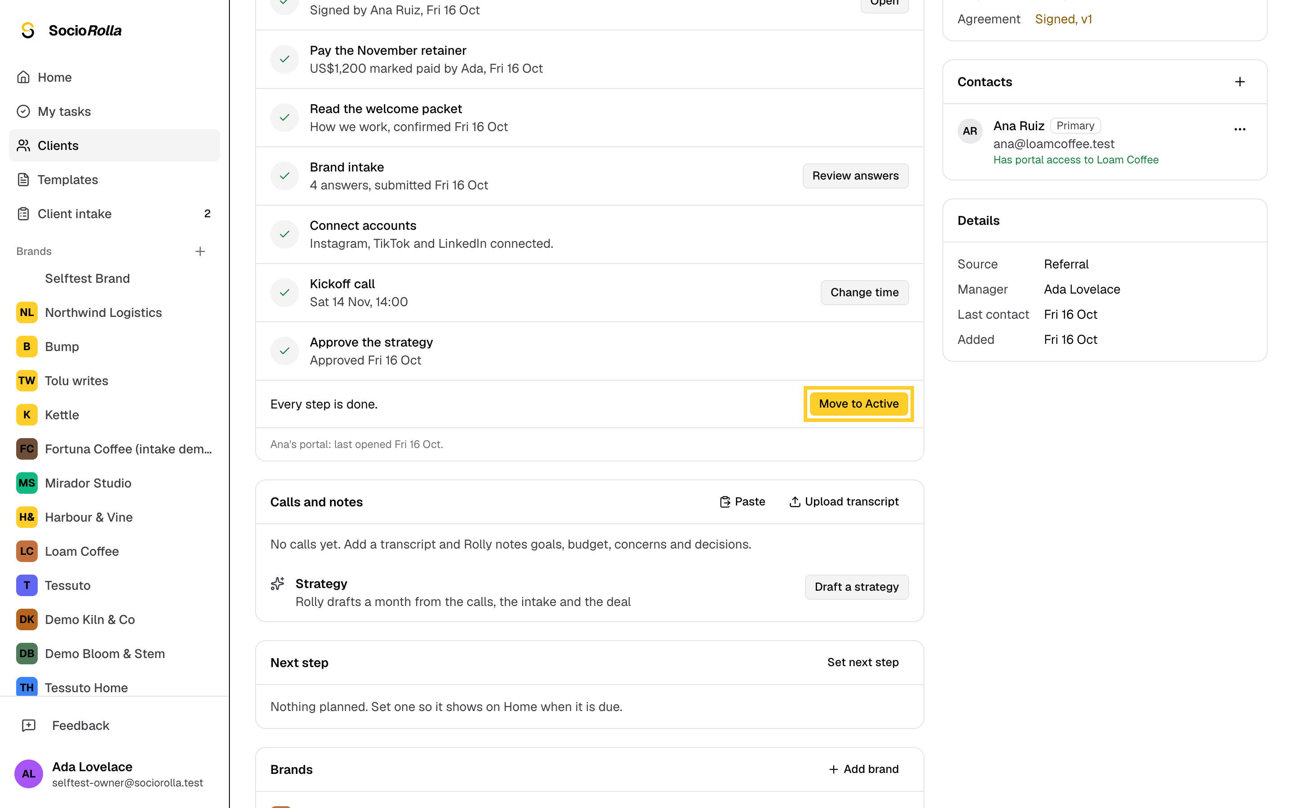Screen dimensions: 1293x808
Task: Click the Move to Active button
Action: [858, 404]
